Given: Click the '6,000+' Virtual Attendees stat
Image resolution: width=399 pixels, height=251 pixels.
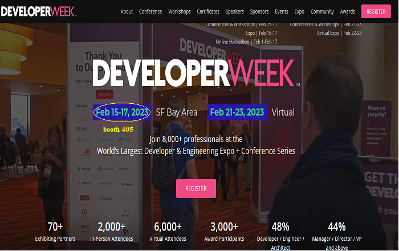Looking at the screenshot, I should coord(168,226).
